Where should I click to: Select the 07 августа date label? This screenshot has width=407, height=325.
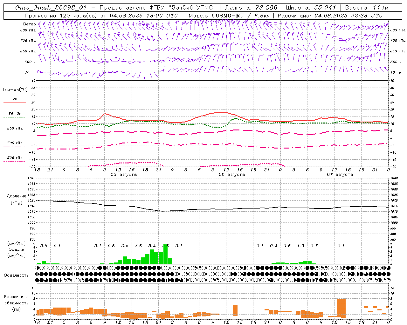pos(340,175)
